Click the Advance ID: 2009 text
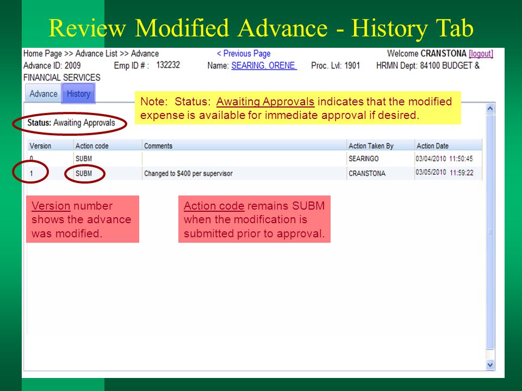522x391 pixels. pyautogui.click(x=52, y=66)
